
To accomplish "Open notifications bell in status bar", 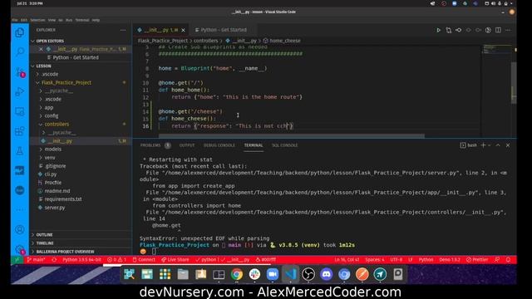I will coord(508,260).
